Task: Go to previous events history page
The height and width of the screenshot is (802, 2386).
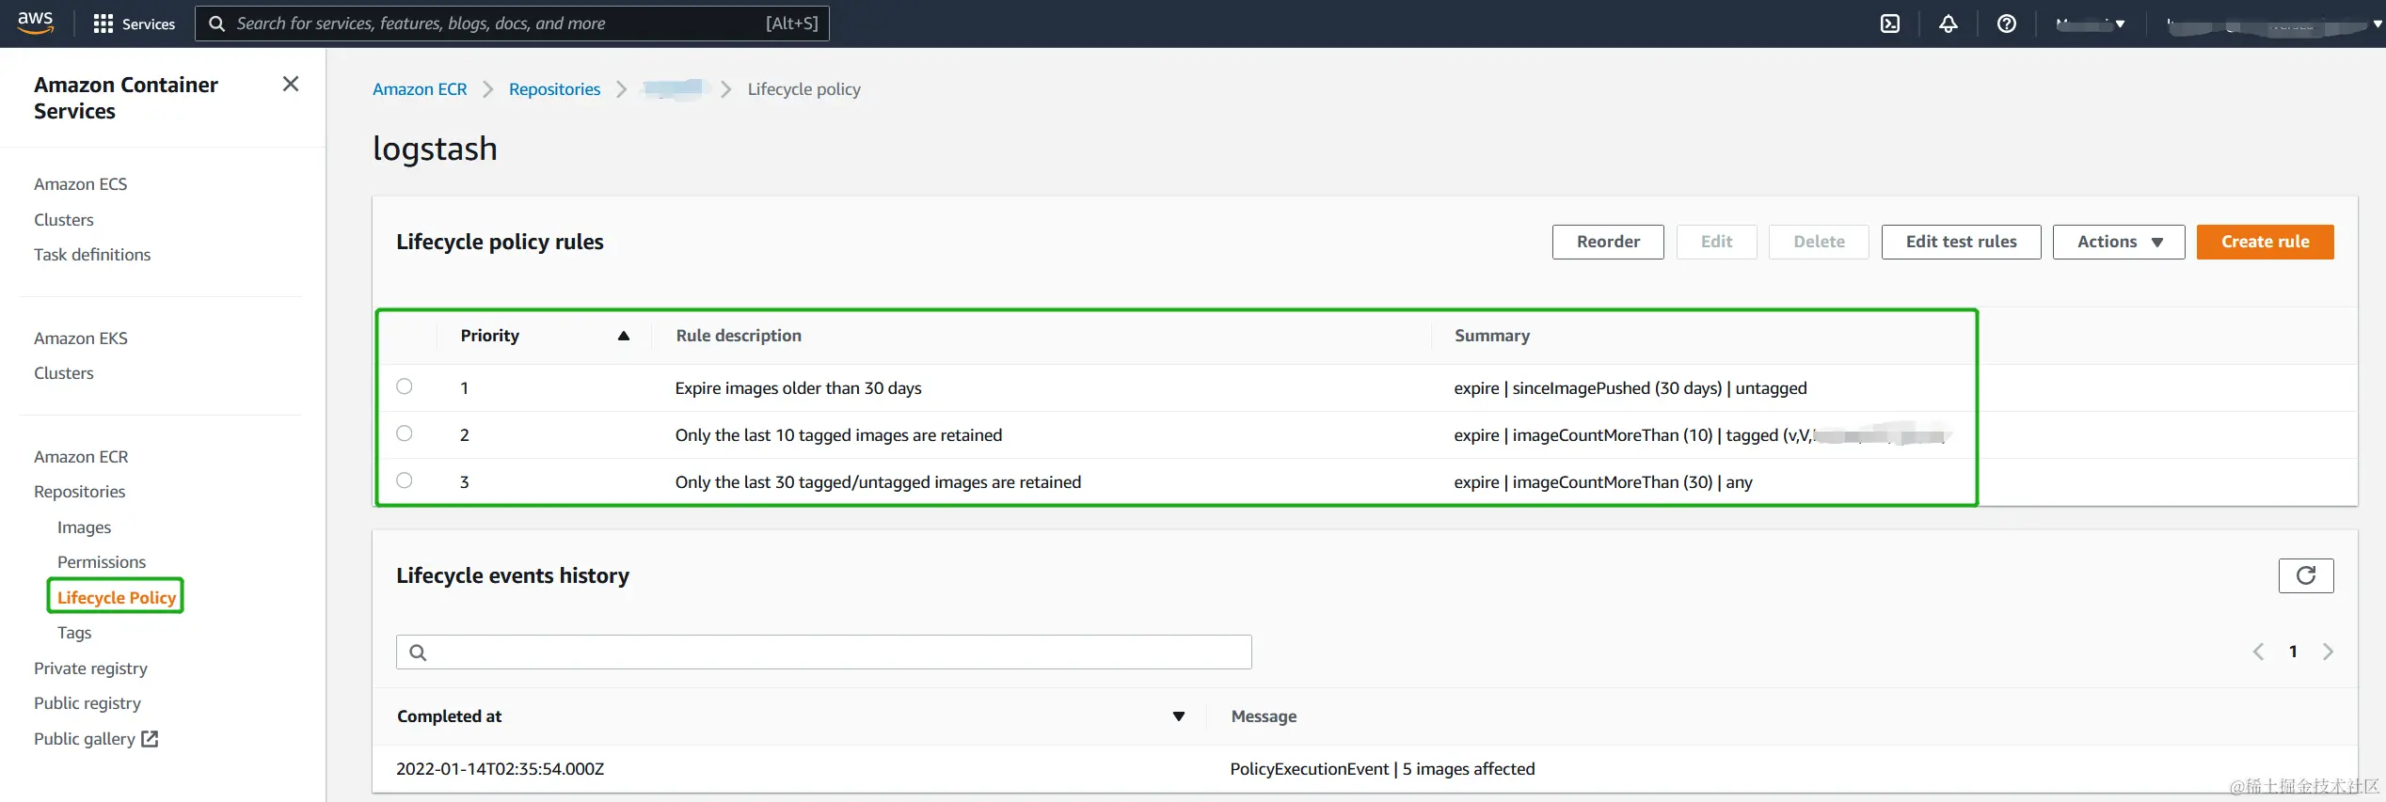Action: pos(2258,652)
